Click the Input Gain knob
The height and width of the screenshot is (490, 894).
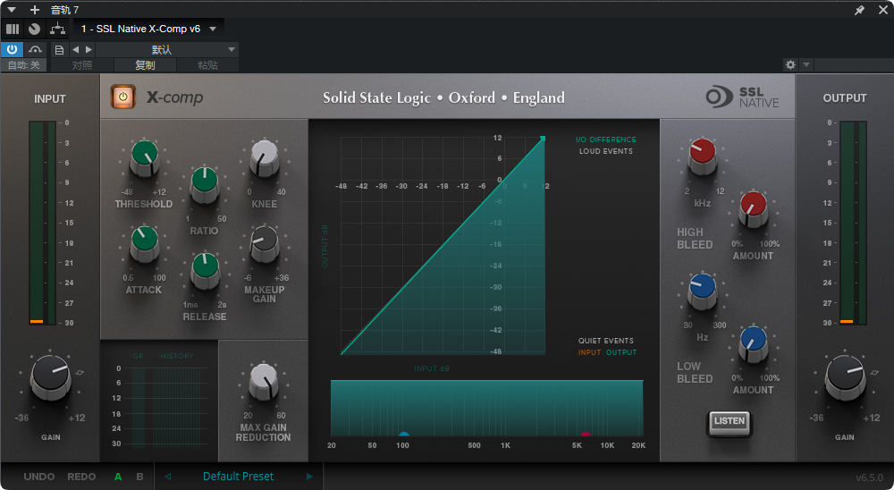click(x=51, y=377)
